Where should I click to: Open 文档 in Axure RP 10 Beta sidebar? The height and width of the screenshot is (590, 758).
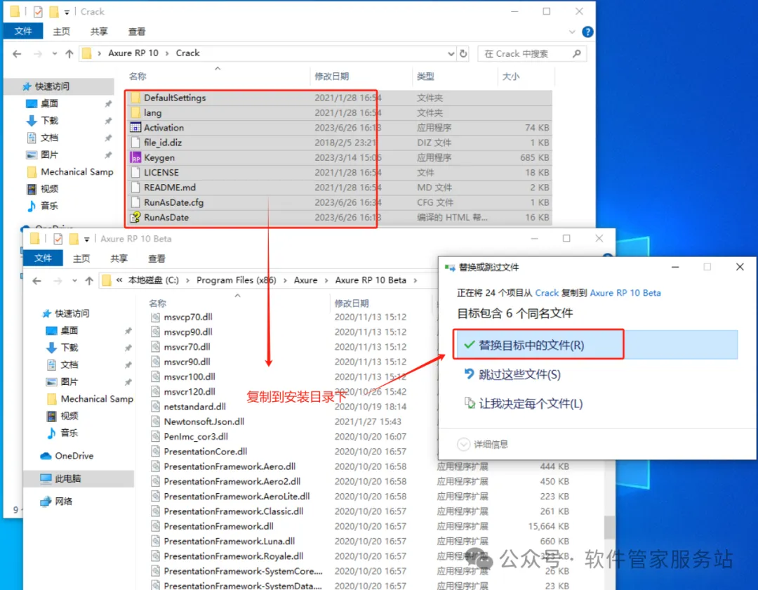coord(69,365)
